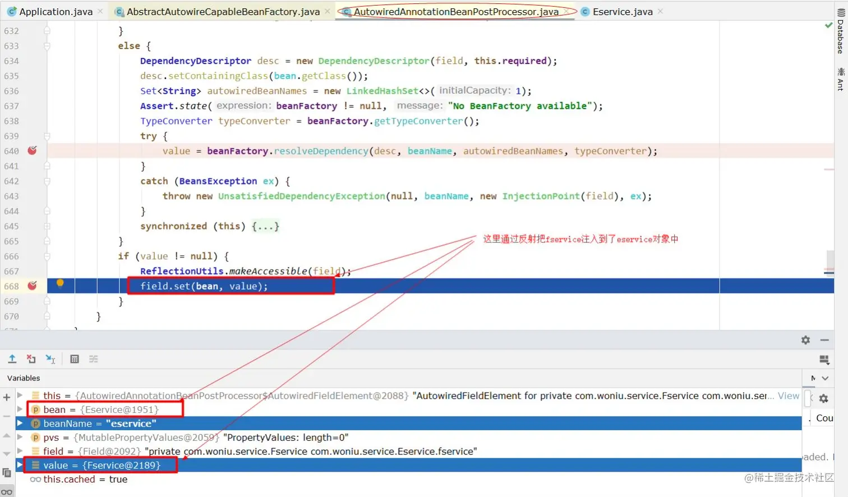Click the upload-arrow debugger toolbar icon
Screen dimensions: 848x497
pos(12,359)
